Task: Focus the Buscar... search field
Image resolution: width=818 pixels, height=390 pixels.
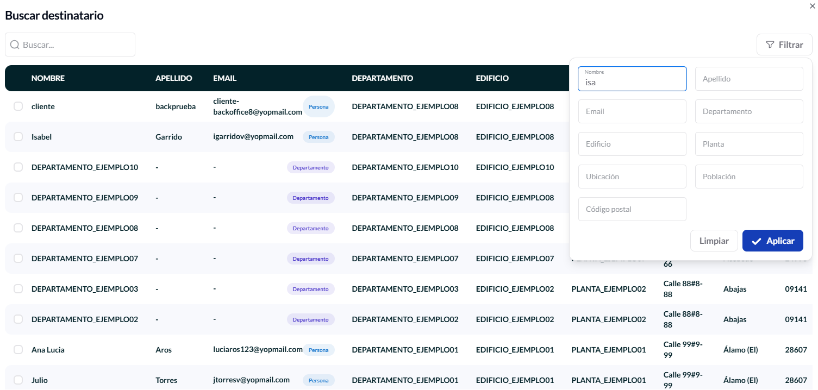Action: pos(70,45)
